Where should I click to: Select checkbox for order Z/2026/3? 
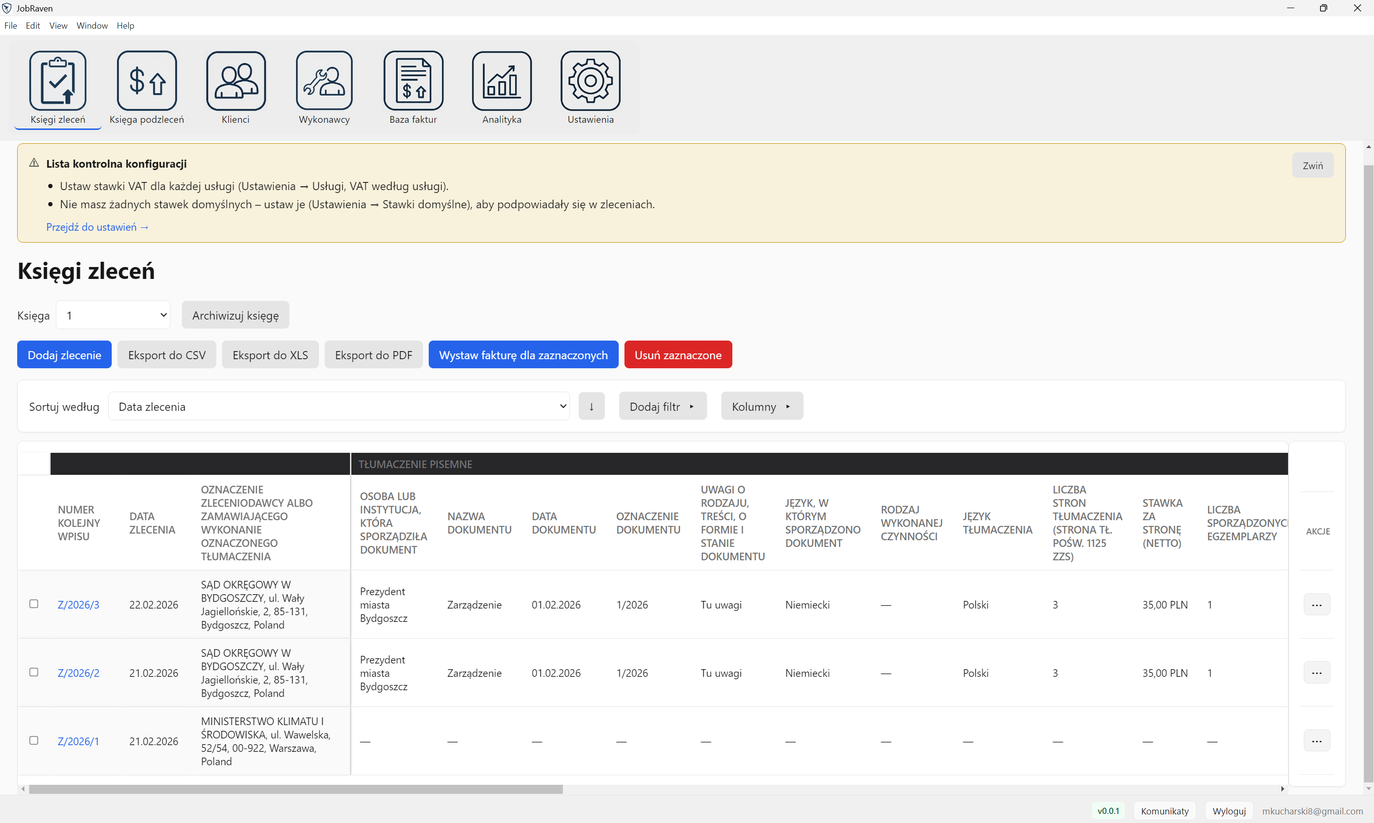pos(34,604)
